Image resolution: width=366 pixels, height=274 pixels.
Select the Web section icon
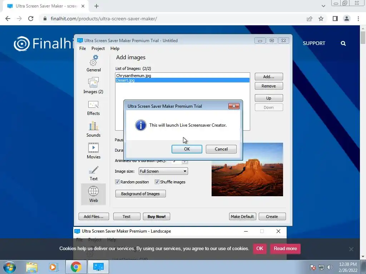[93, 194]
